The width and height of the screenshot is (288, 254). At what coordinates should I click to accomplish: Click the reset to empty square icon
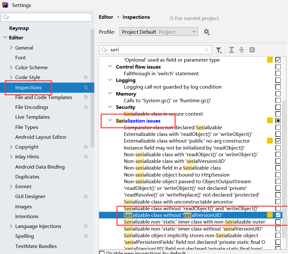(x=252, y=50)
